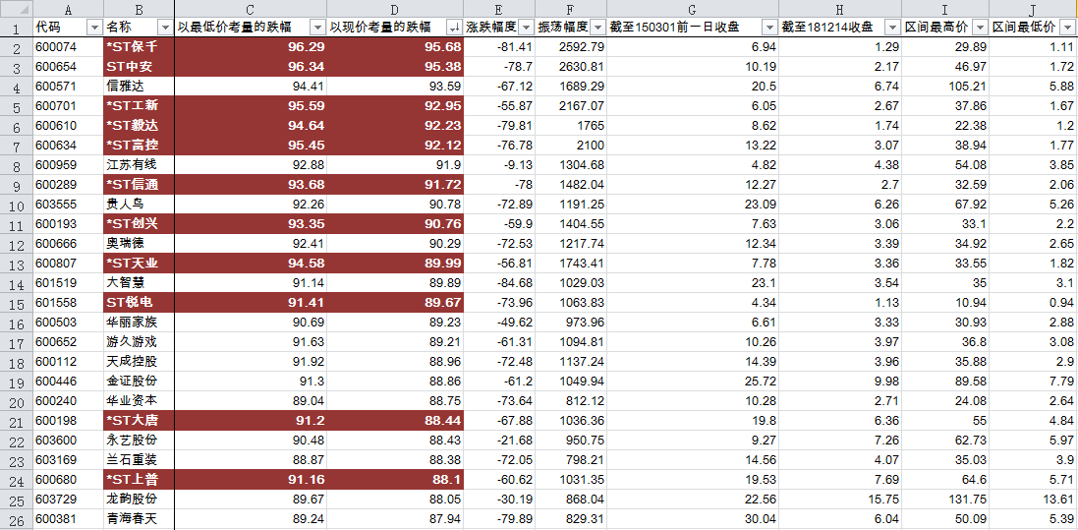The height and width of the screenshot is (530, 1078).
Task: Select column D header
Action: pyautogui.click(x=395, y=9)
